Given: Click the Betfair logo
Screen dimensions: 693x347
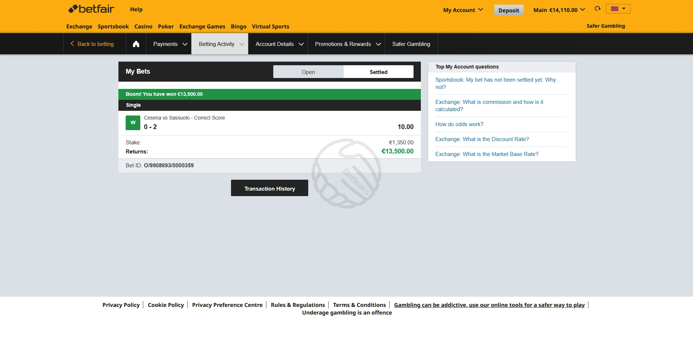Looking at the screenshot, I should 91,9.
